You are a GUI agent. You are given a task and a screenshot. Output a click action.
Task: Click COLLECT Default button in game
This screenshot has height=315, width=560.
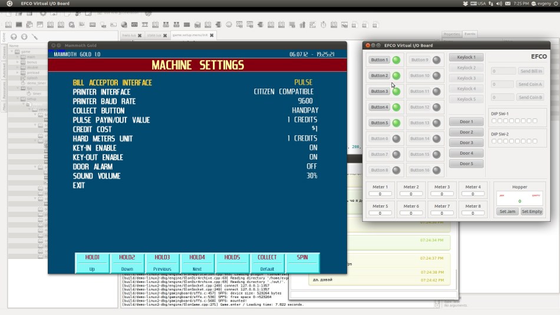pyautogui.click(x=267, y=263)
